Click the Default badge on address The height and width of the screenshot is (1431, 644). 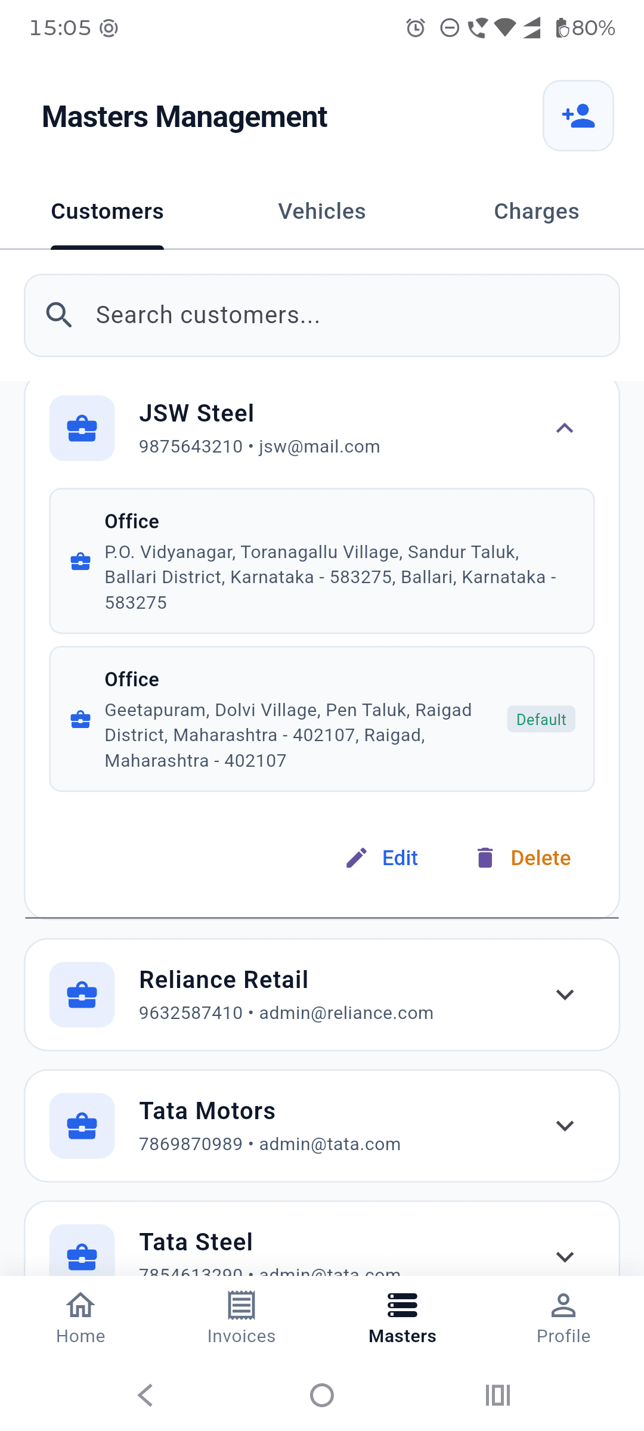(541, 719)
